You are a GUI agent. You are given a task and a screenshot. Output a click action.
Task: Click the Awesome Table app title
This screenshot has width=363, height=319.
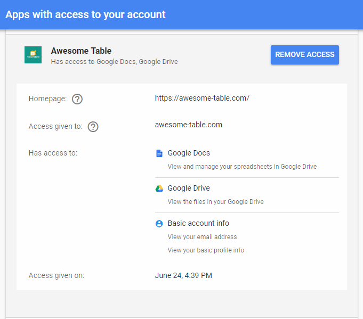(x=81, y=51)
